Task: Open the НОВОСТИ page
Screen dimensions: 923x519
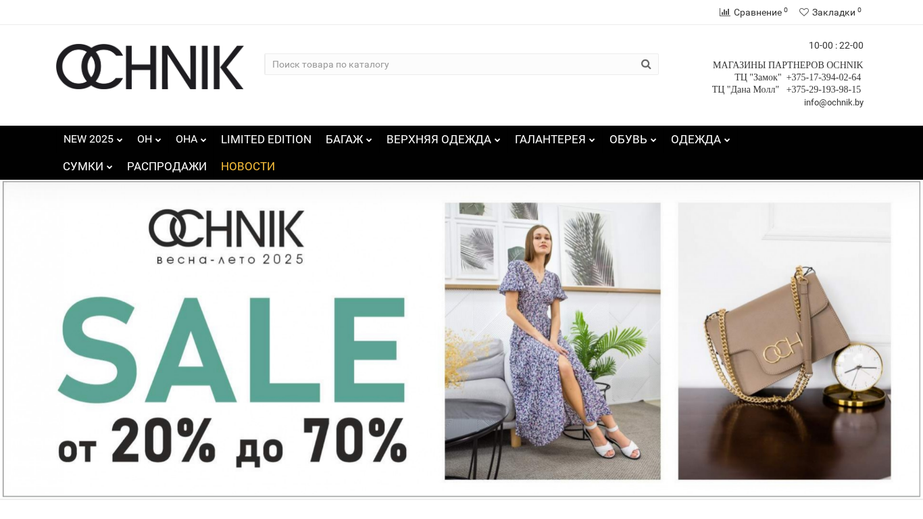Action: pyautogui.click(x=248, y=166)
